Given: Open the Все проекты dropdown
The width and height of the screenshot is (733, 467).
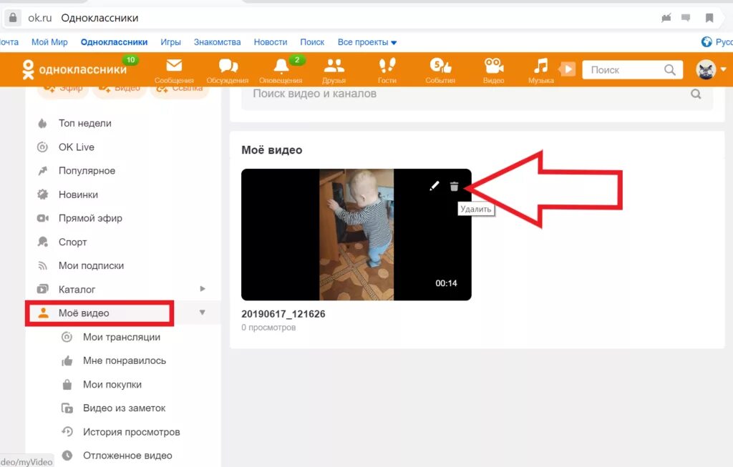Looking at the screenshot, I should (x=367, y=42).
